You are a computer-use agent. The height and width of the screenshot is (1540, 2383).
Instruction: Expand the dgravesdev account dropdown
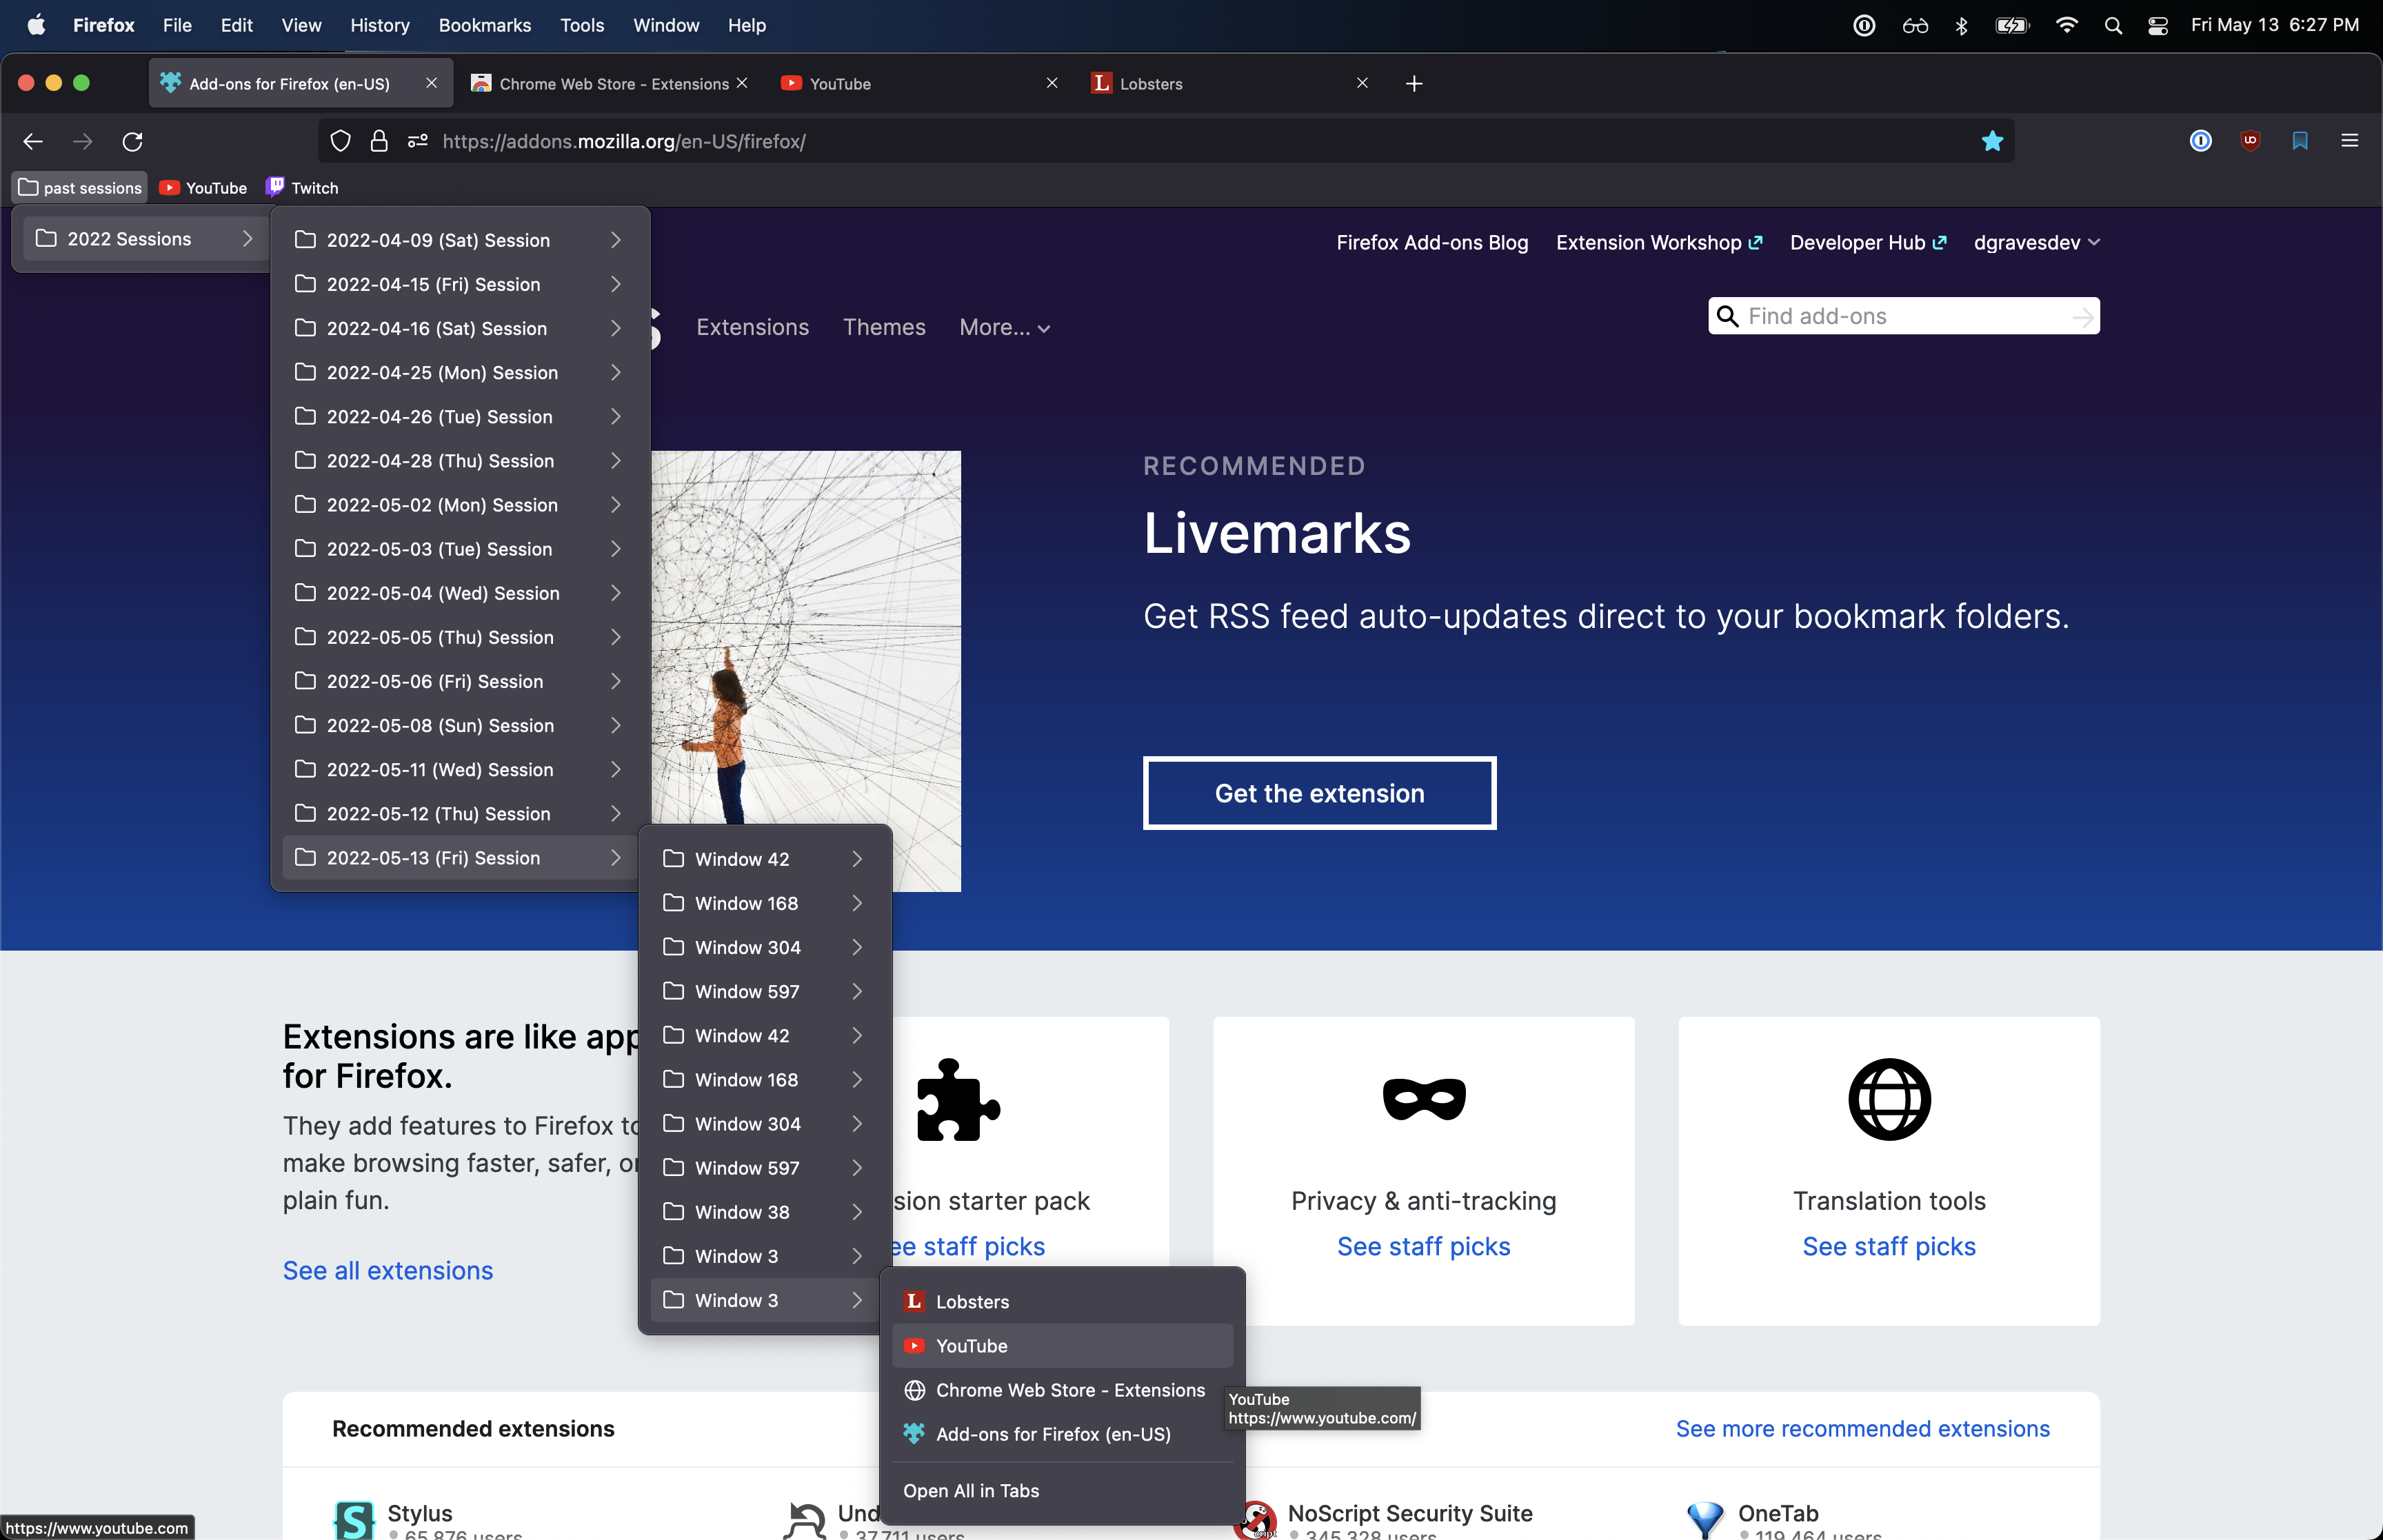(2036, 243)
